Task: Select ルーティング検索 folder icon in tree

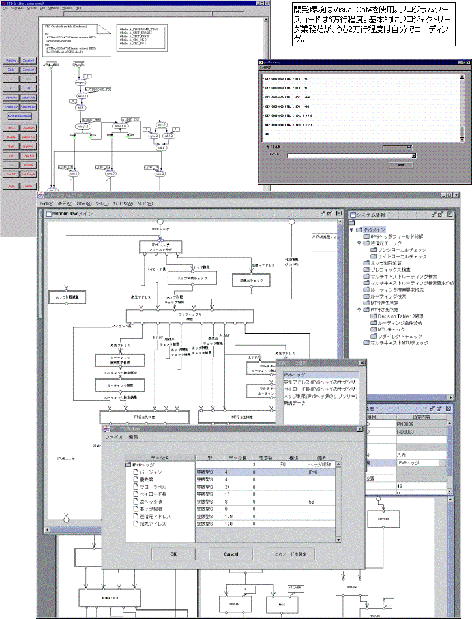Action: [x=366, y=296]
